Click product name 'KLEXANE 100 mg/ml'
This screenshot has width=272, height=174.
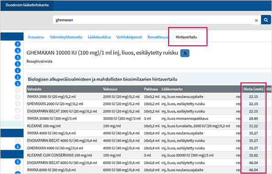tap(44, 126)
